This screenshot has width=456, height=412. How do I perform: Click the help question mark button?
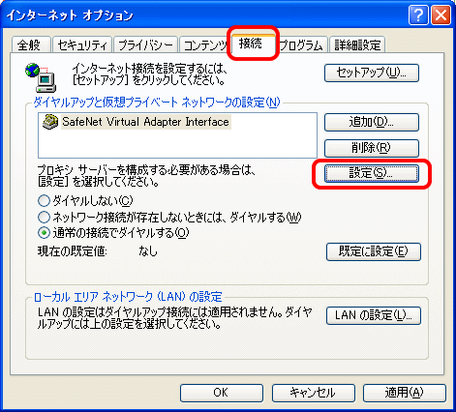coord(418,15)
